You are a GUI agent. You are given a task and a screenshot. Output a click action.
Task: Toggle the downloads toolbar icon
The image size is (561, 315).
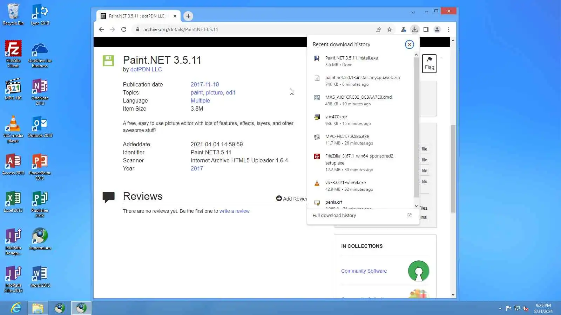click(415, 29)
